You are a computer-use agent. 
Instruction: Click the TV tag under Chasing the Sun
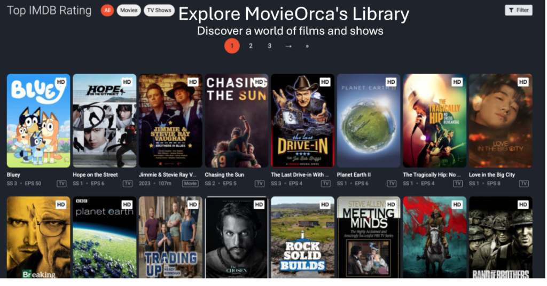click(x=260, y=183)
